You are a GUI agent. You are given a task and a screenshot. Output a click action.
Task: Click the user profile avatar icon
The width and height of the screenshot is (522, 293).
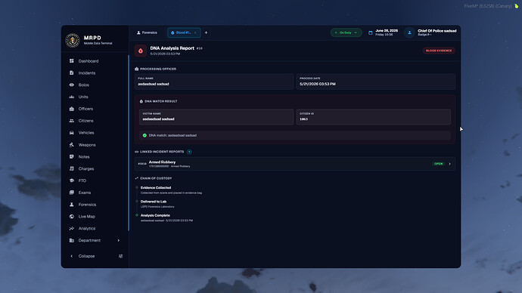(x=409, y=32)
